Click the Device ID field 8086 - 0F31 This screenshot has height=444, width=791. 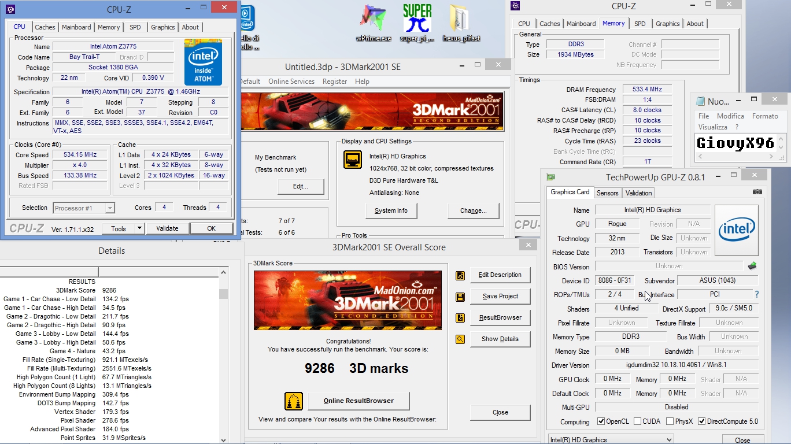click(615, 280)
